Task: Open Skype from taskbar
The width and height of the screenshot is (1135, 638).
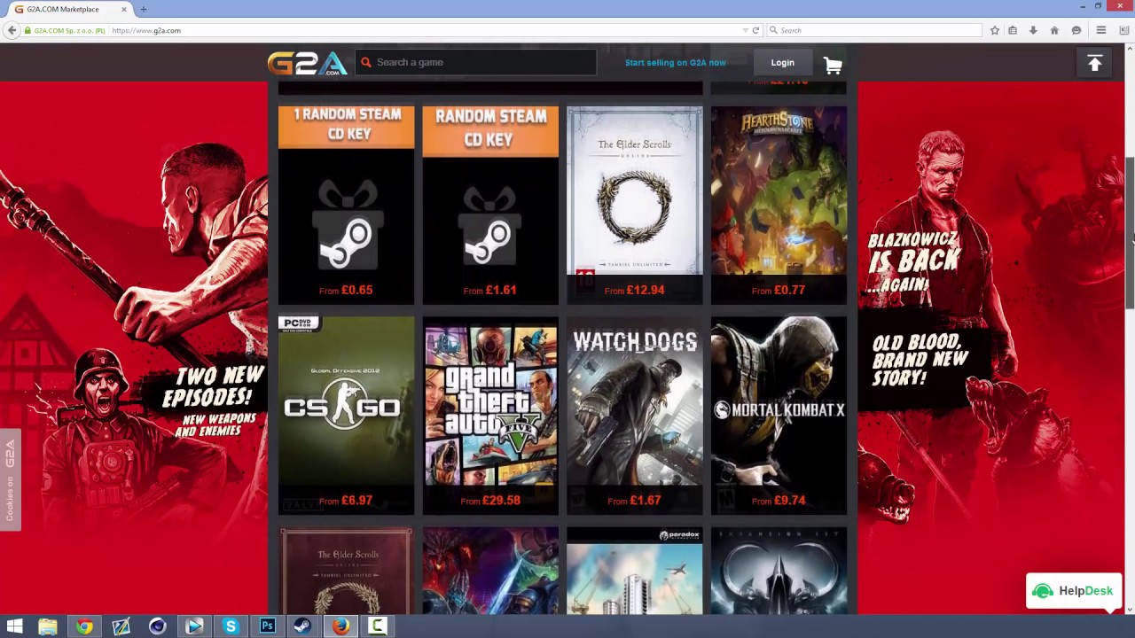Action: (x=231, y=626)
